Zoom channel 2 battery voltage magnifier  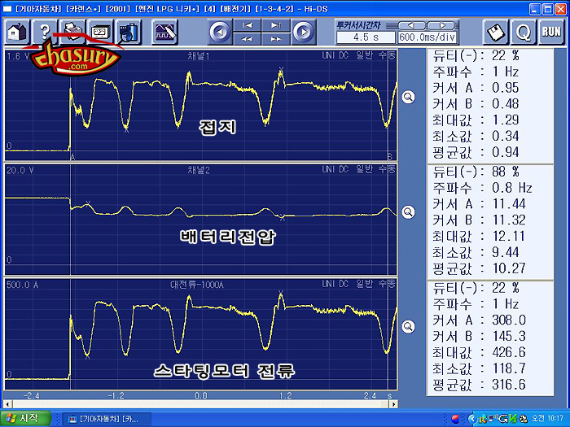pyautogui.click(x=408, y=211)
